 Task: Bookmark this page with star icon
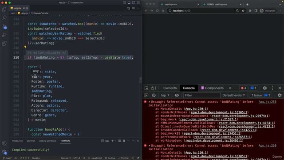tap(243, 11)
